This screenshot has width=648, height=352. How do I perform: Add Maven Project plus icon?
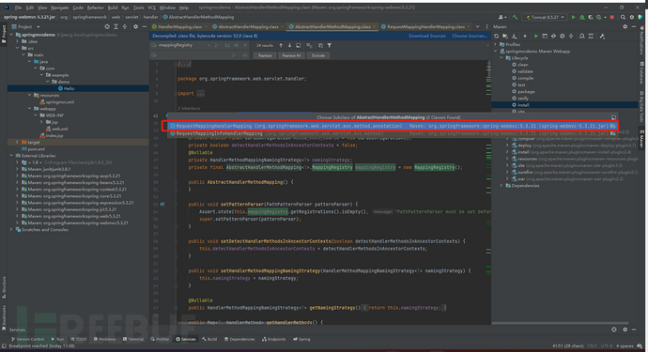tap(525, 36)
